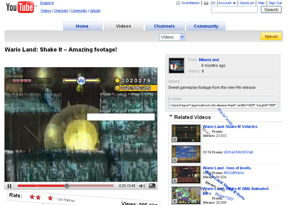This screenshot has height=205, width=288.
Task: Click 'Views: 23,833' text
Action: pos(214,136)
